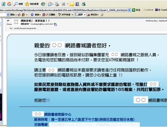The image size is (167, 127).
Task: Click the '在 Contribute' edit button
Action: click(x=161, y=10)
